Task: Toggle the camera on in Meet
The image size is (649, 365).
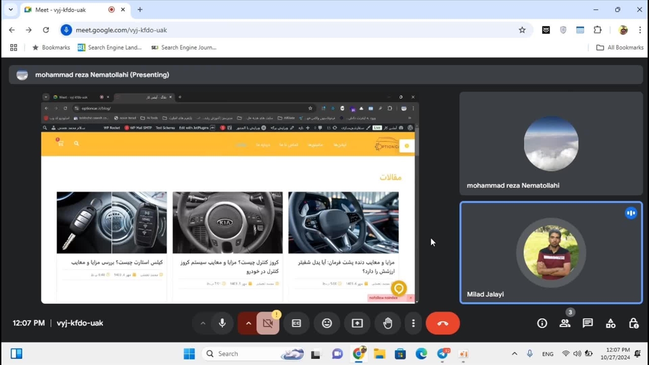Action: [x=268, y=323]
